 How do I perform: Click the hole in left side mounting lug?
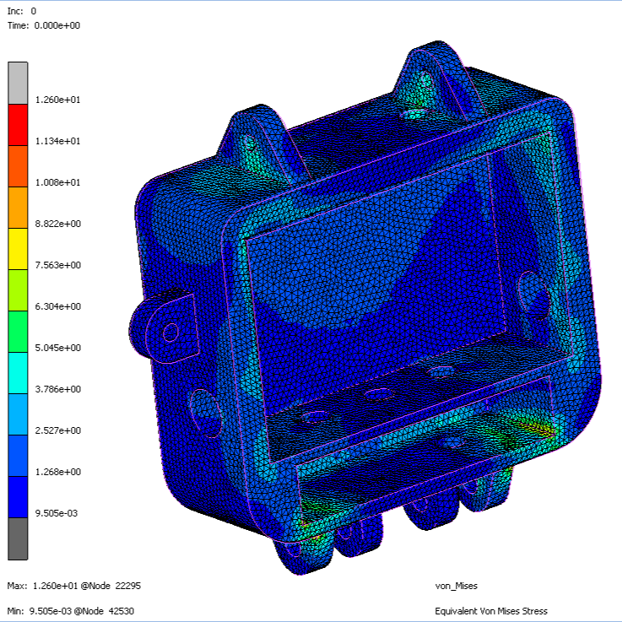click(x=170, y=331)
